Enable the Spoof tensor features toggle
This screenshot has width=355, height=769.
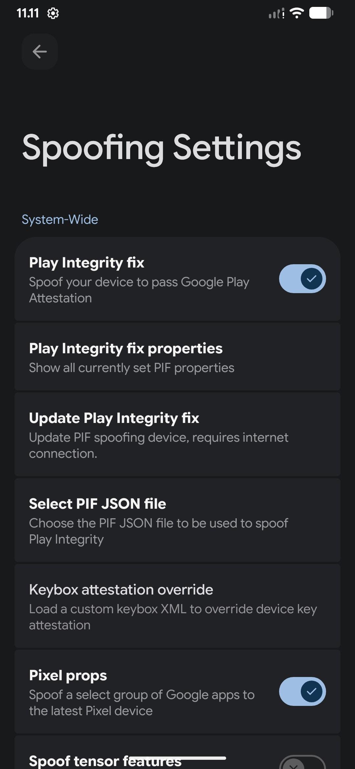(302, 762)
